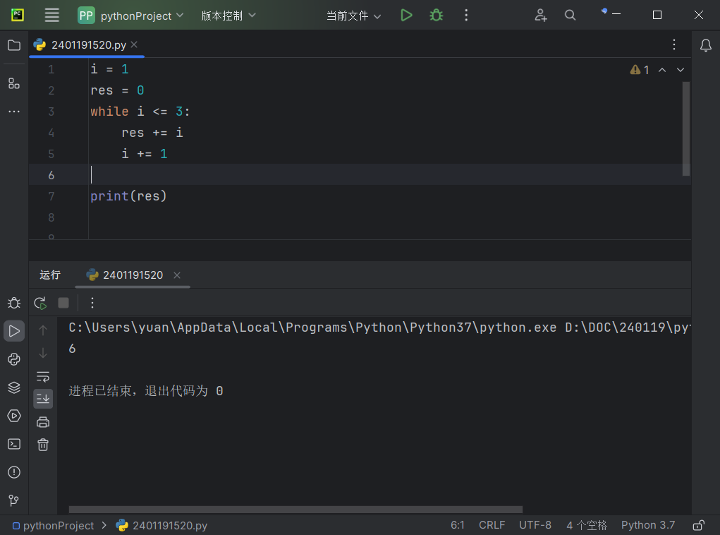
Task: Click the console horizontal scrollbar
Action: click(295, 510)
